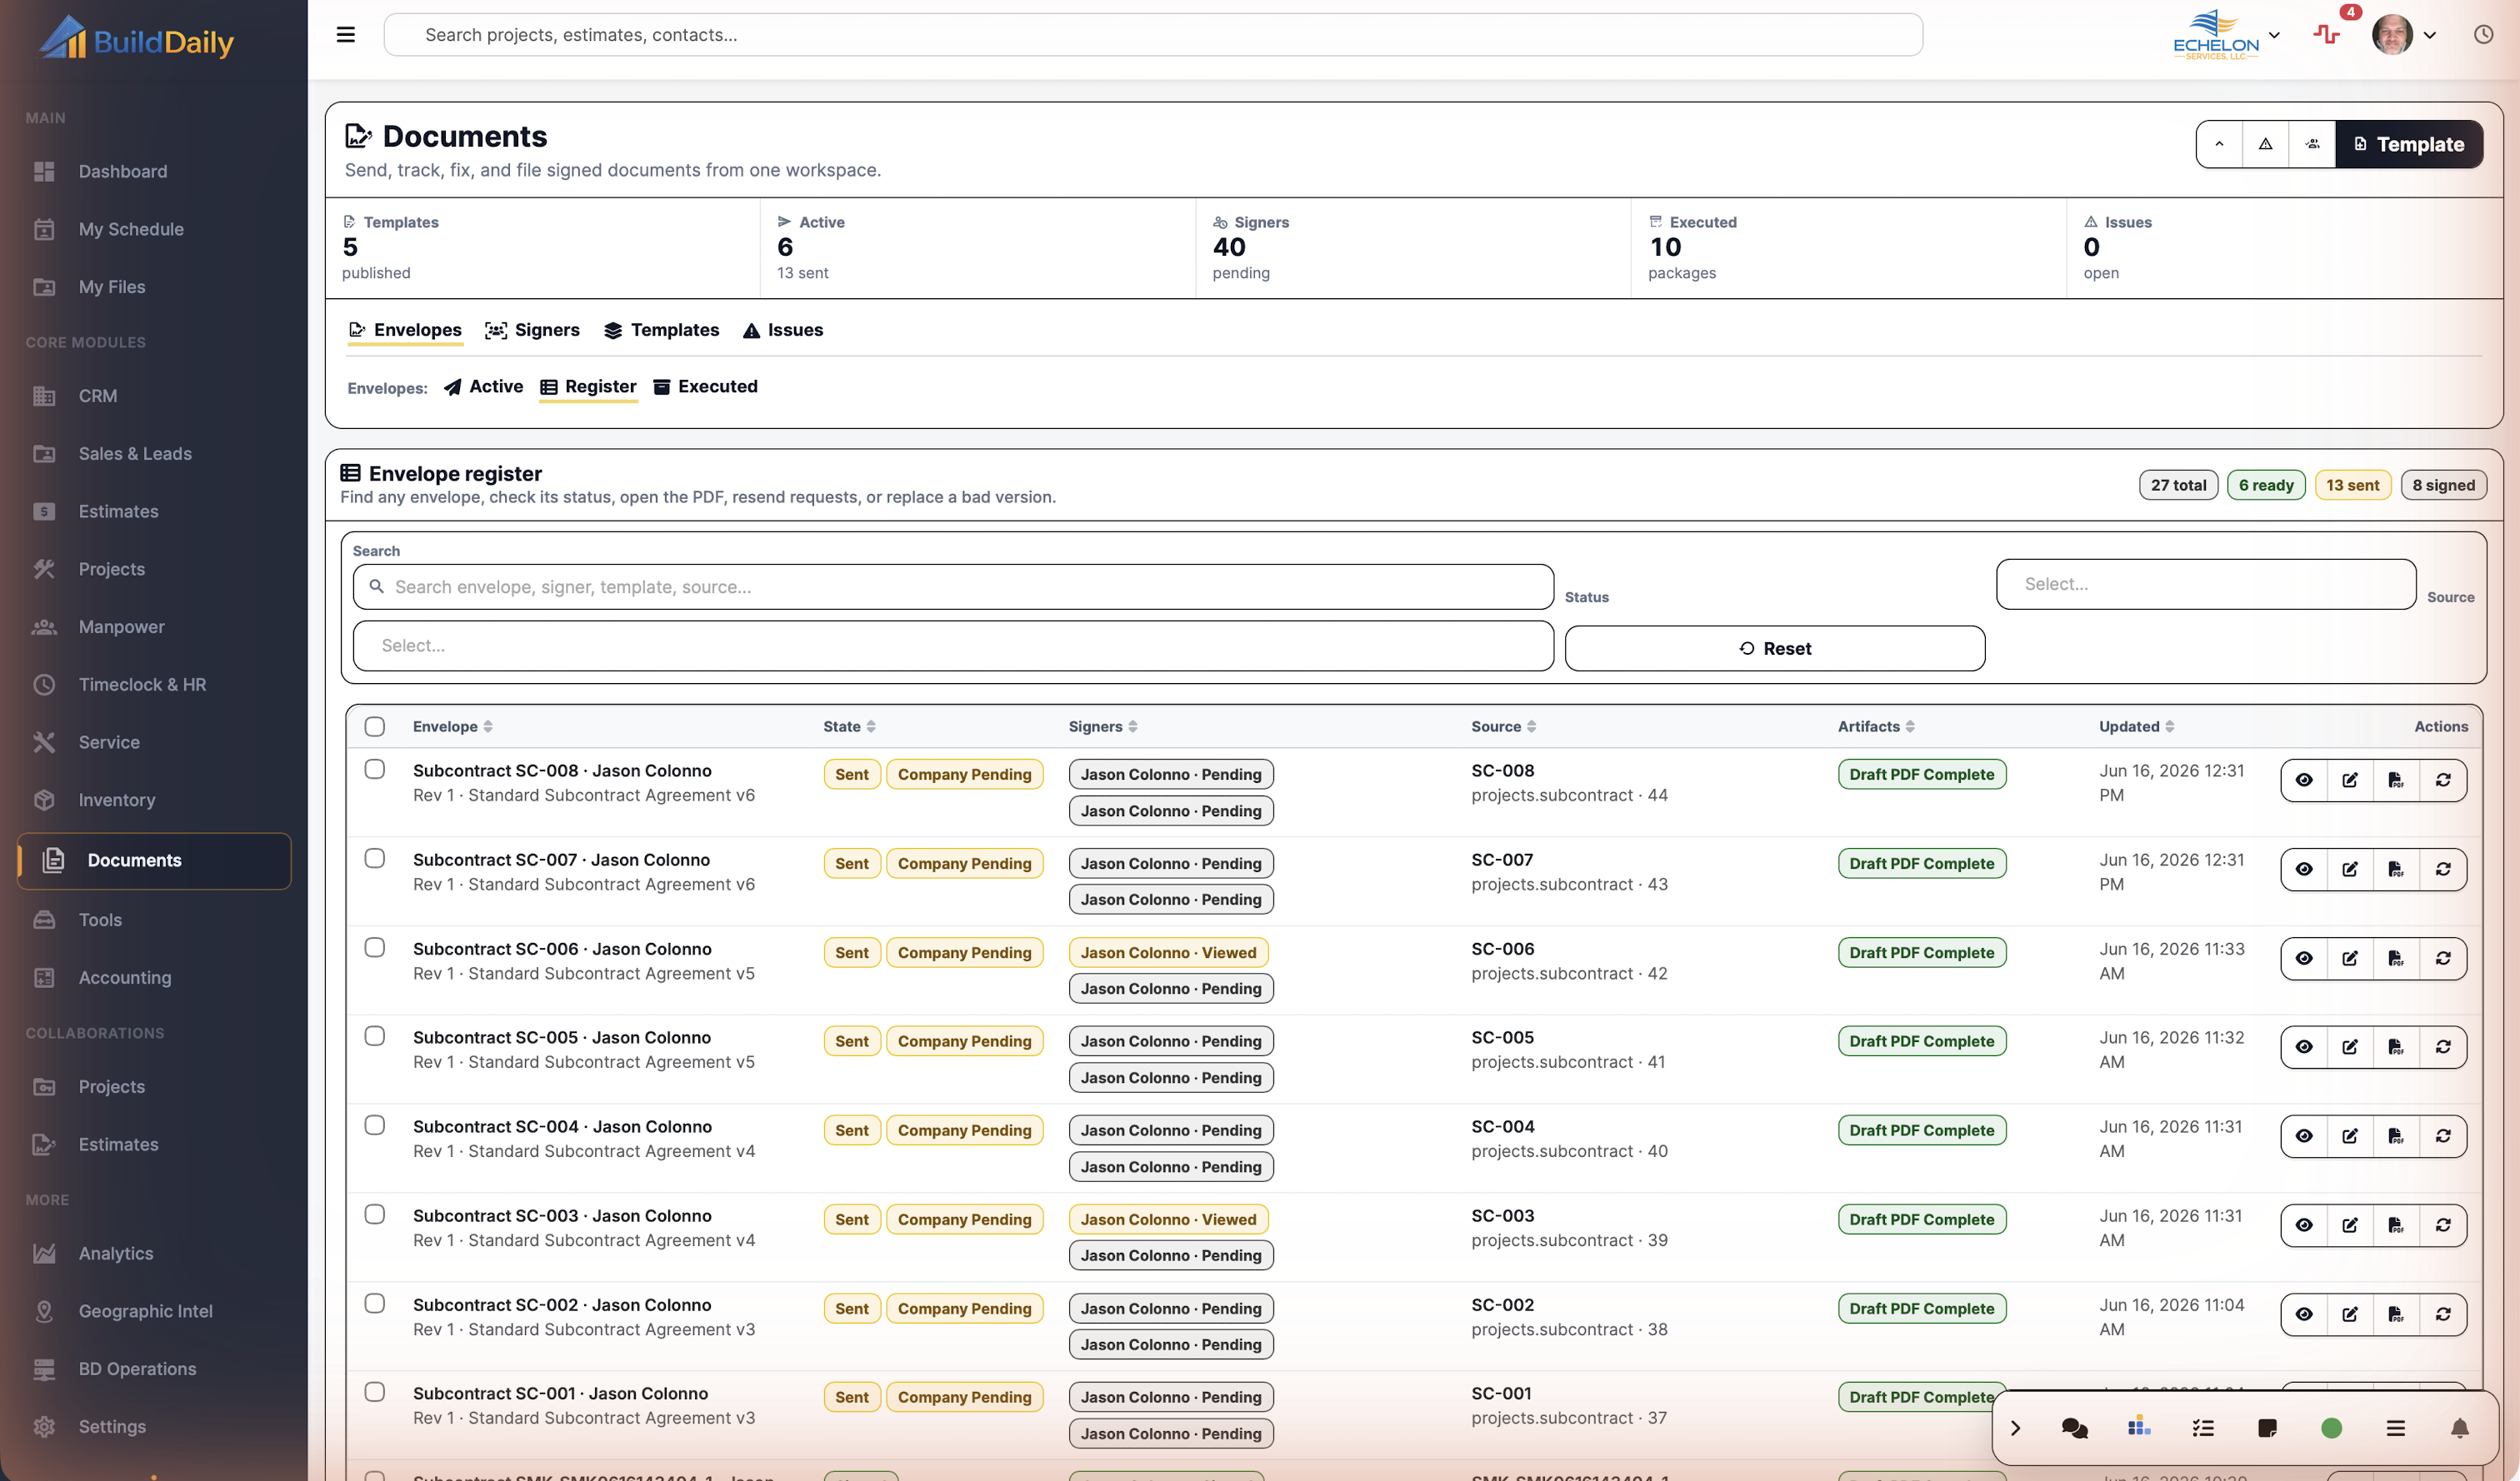Open Dashboard from the sidebar
The width and height of the screenshot is (2520, 1481).
point(154,172)
